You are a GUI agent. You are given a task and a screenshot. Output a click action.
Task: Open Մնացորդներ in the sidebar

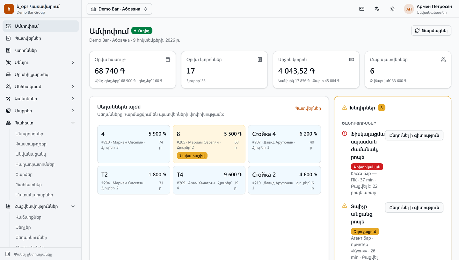29,134
